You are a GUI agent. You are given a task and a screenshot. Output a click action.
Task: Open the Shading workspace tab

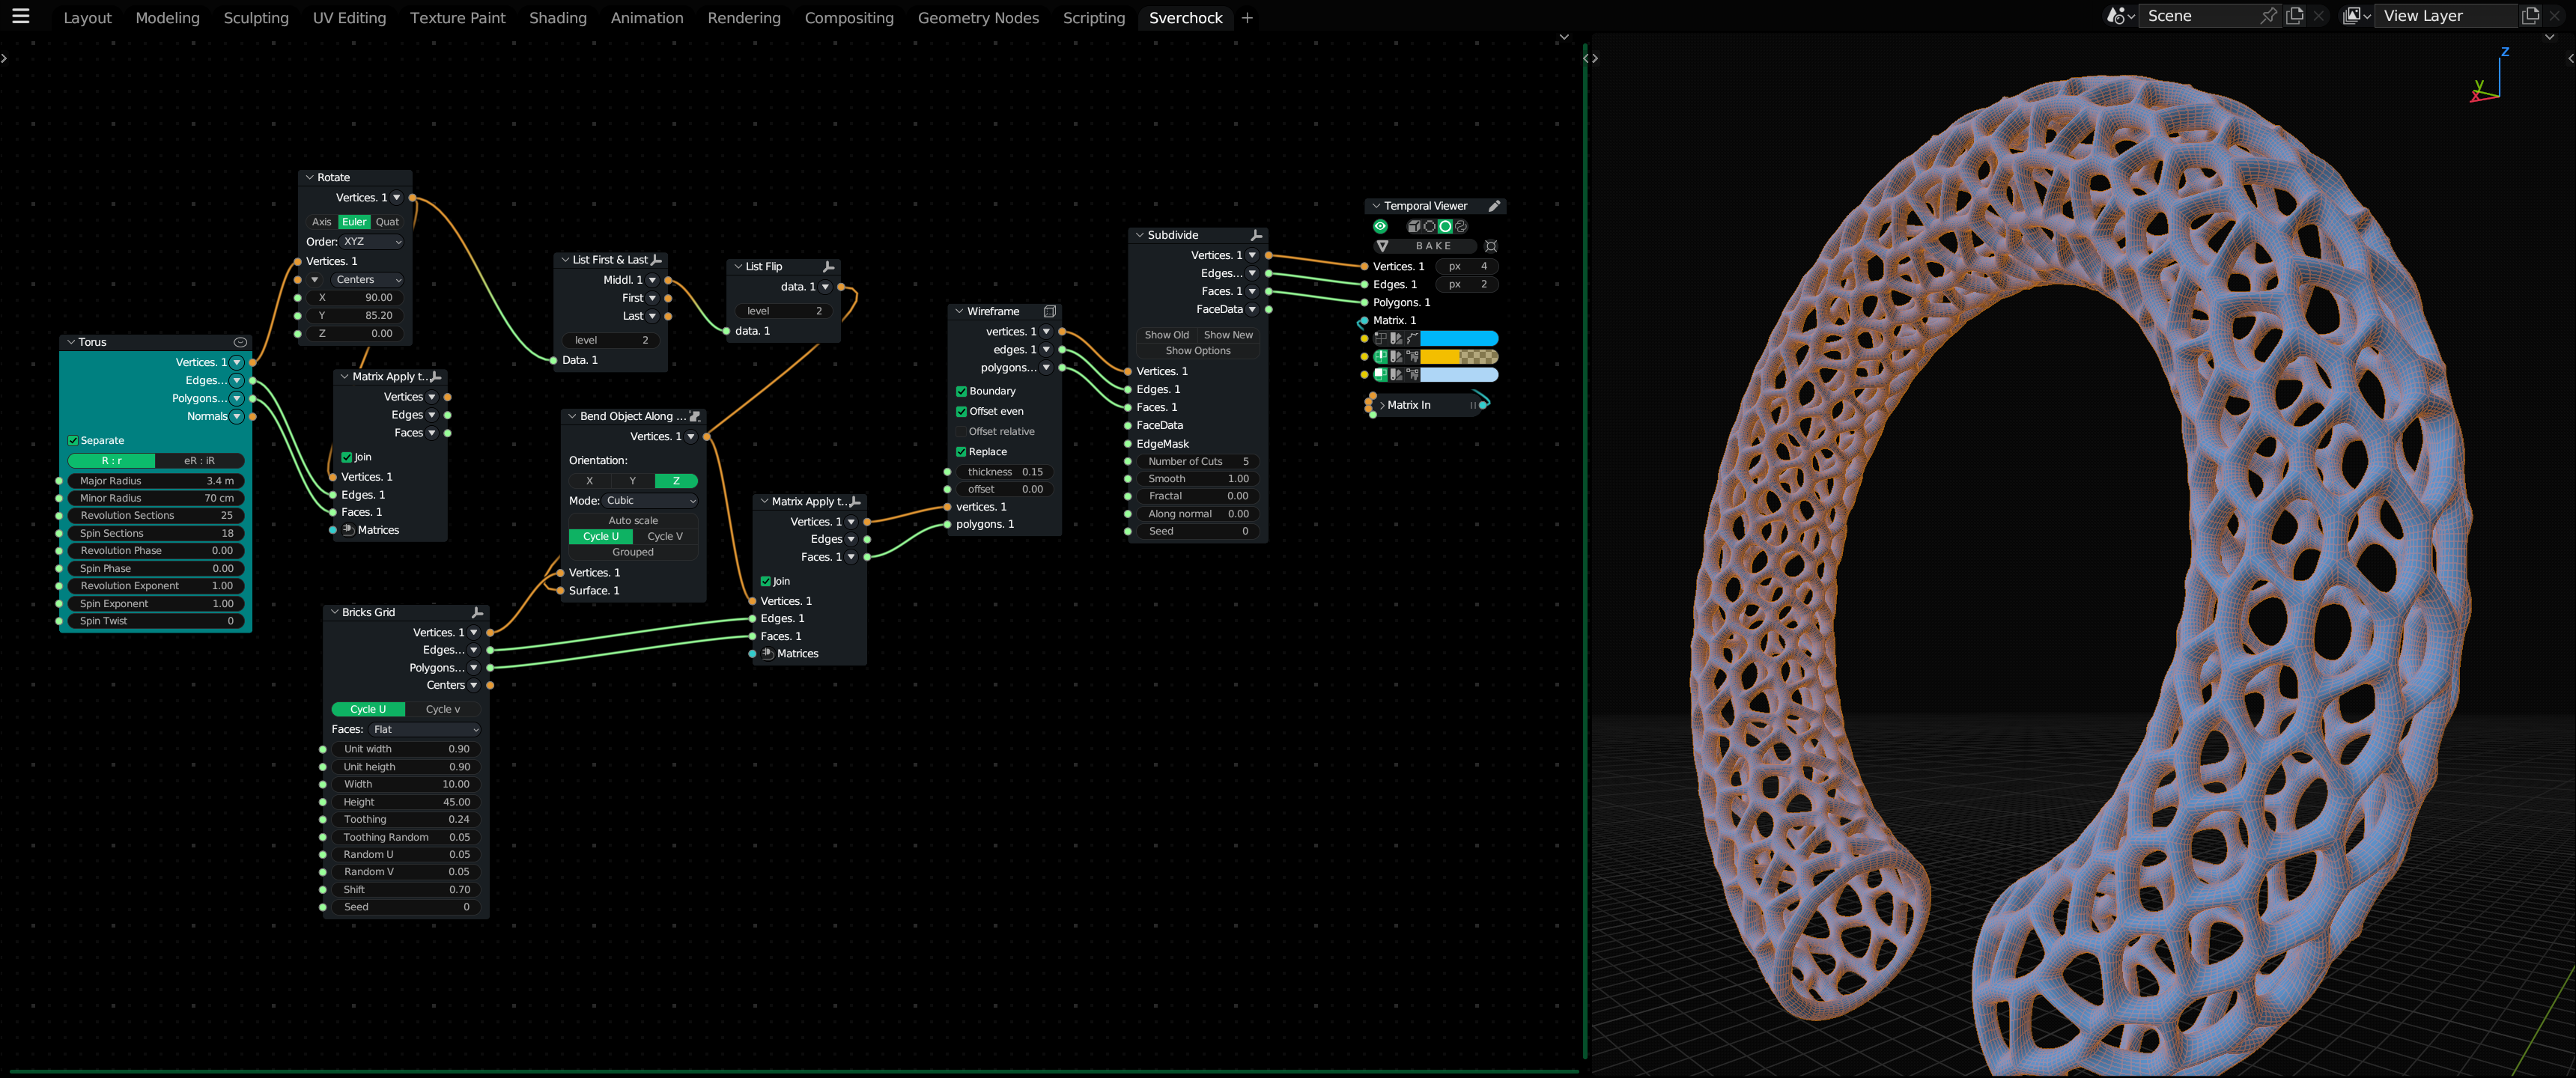tap(557, 18)
